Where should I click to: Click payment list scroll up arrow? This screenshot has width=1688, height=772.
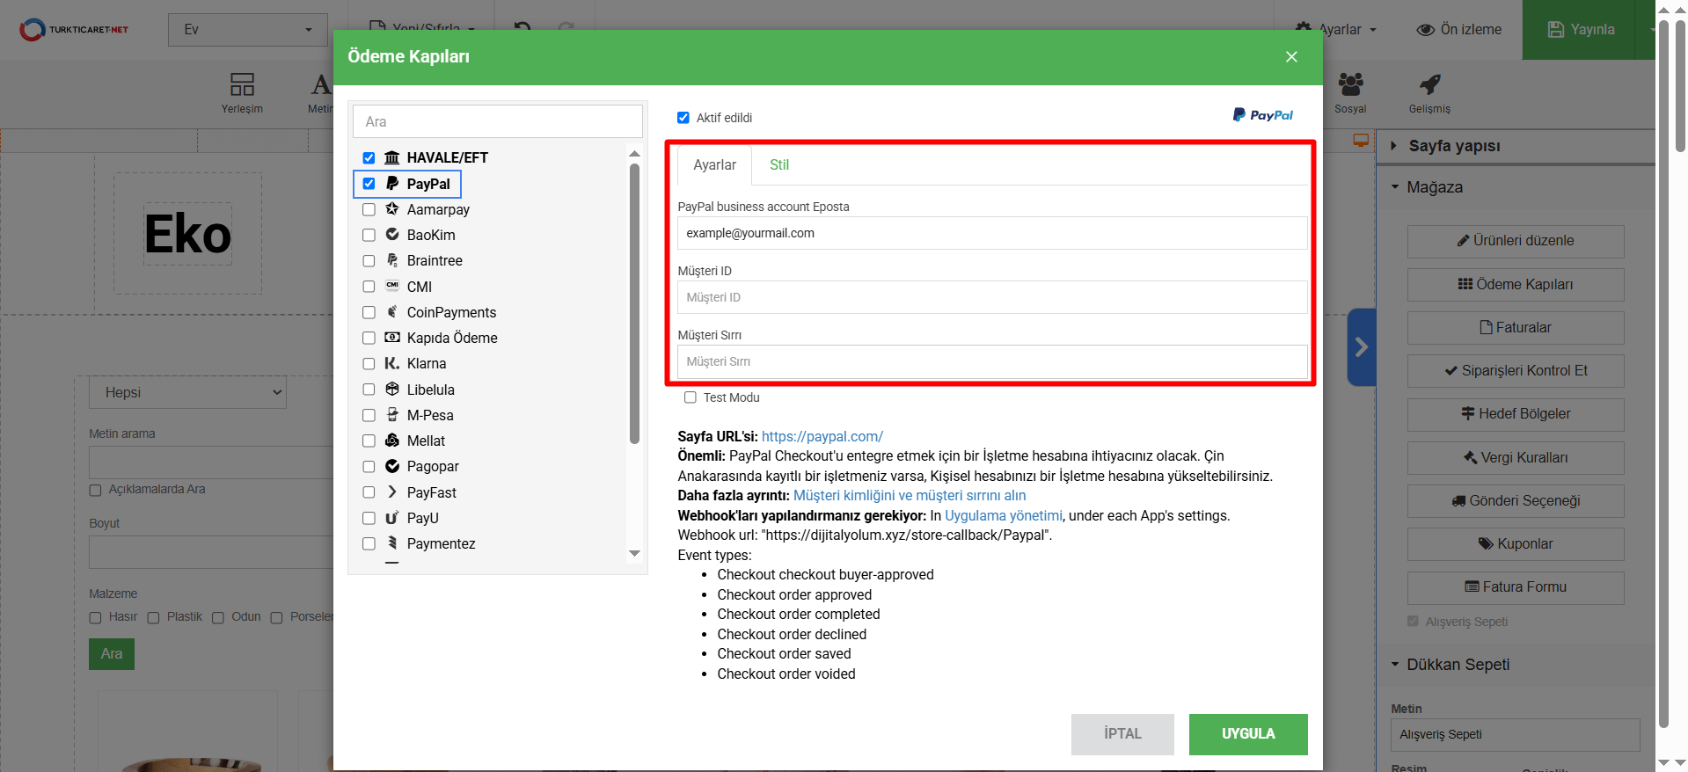tap(635, 154)
